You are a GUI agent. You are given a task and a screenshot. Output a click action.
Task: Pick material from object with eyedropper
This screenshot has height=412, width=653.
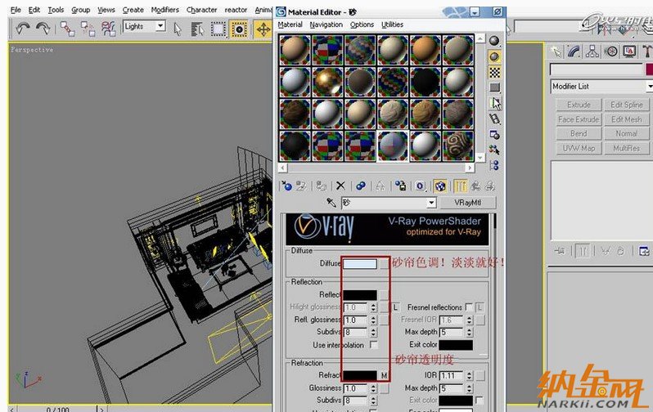pos(331,203)
